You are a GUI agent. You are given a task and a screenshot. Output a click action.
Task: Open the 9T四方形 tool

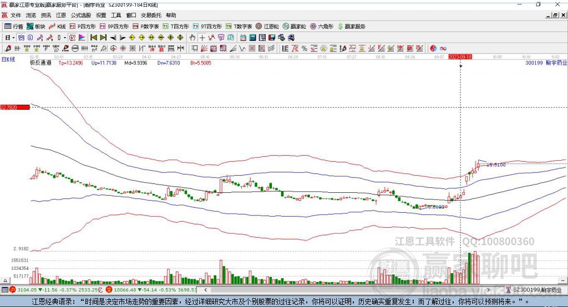click(x=207, y=27)
